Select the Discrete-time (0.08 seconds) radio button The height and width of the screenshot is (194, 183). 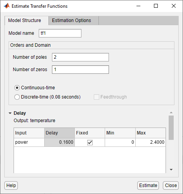pyautogui.click(x=17, y=97)
